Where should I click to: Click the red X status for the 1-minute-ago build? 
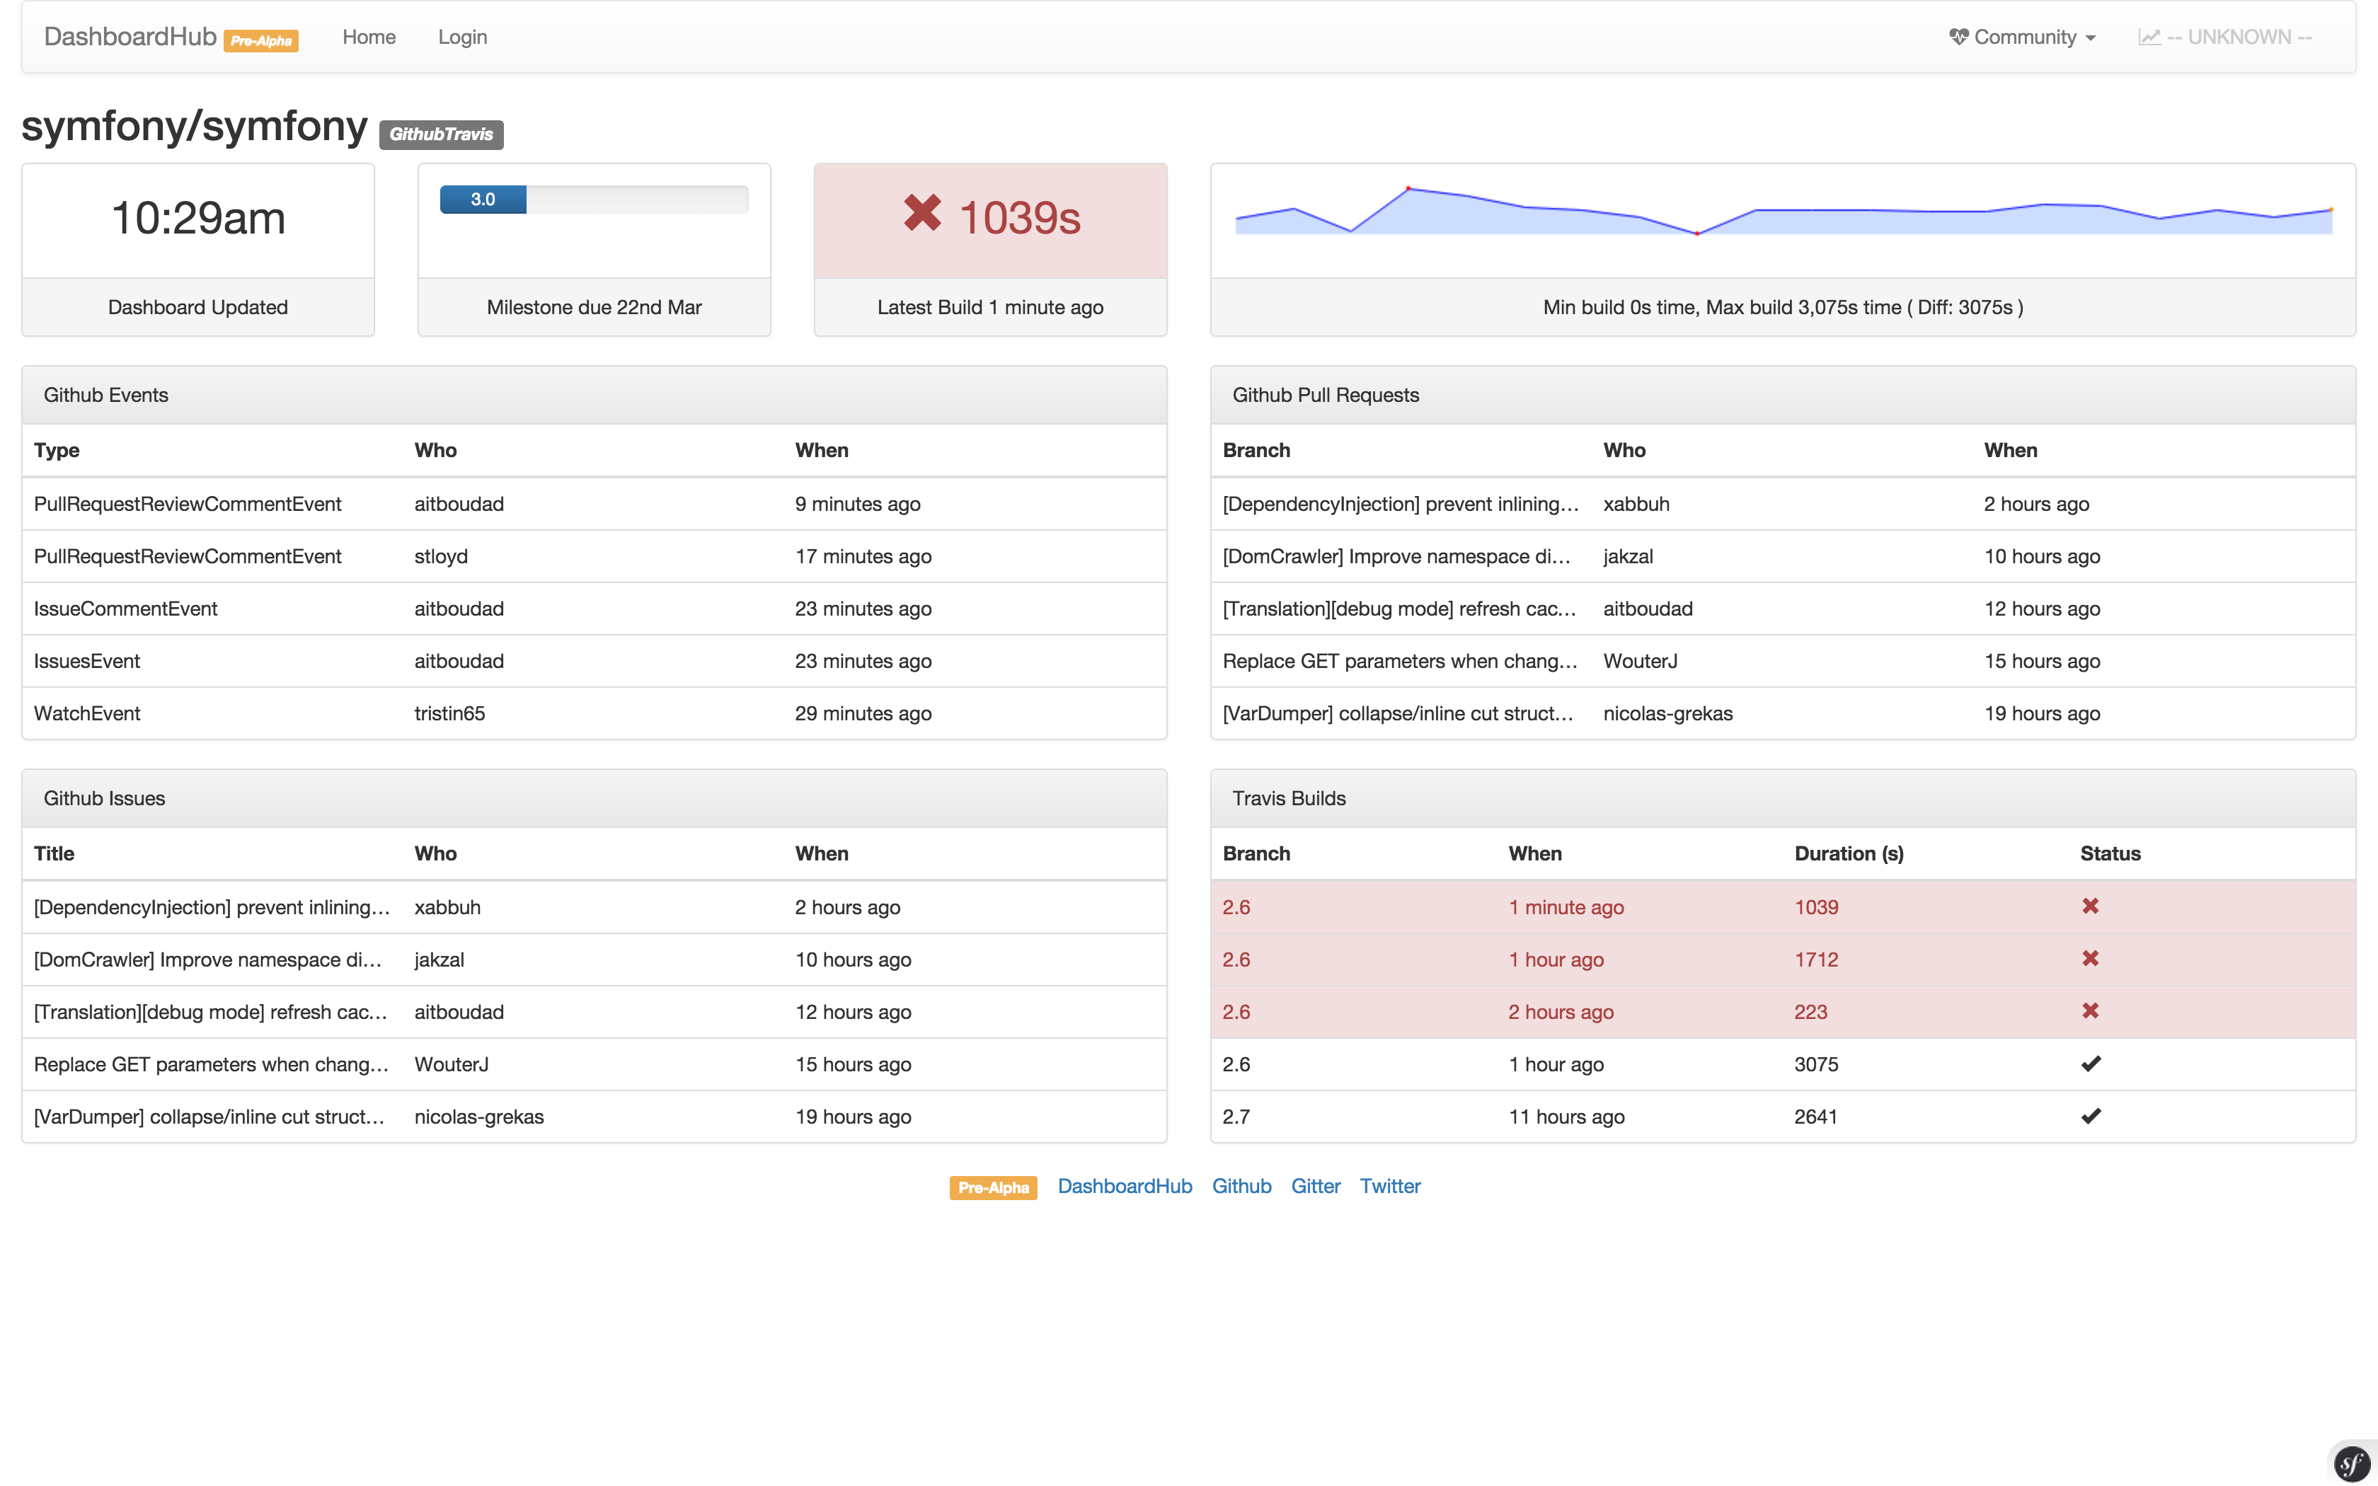pyautogui.click(x=2091, y=906)
